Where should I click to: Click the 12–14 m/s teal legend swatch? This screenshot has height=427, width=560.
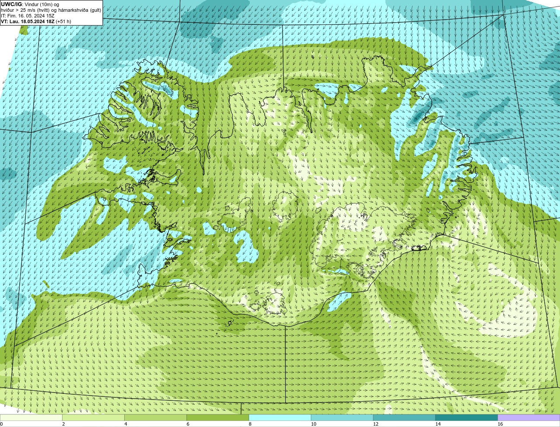pos(404,418)
